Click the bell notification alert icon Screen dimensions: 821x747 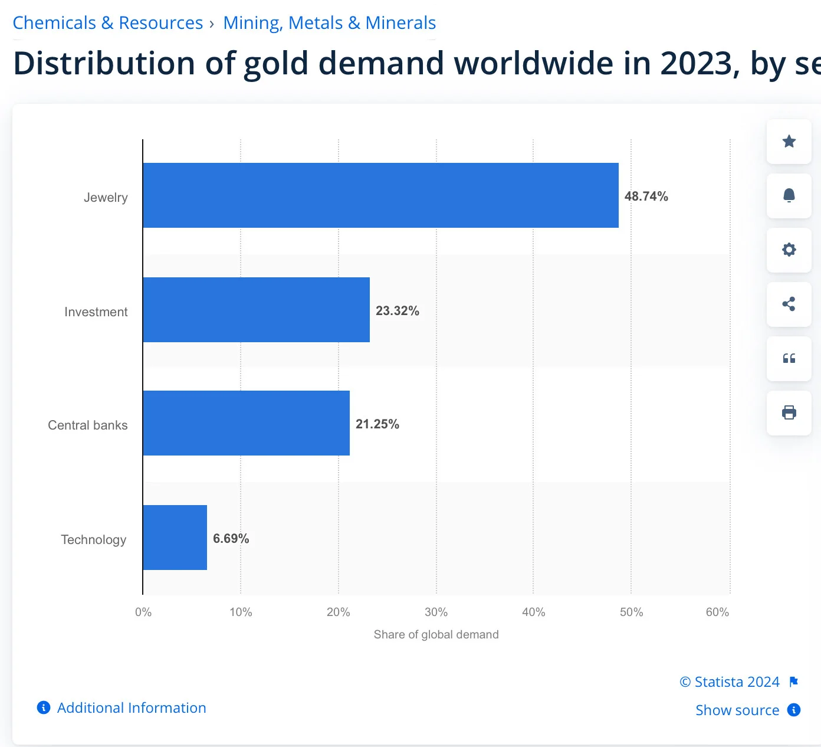pos(789,196)
